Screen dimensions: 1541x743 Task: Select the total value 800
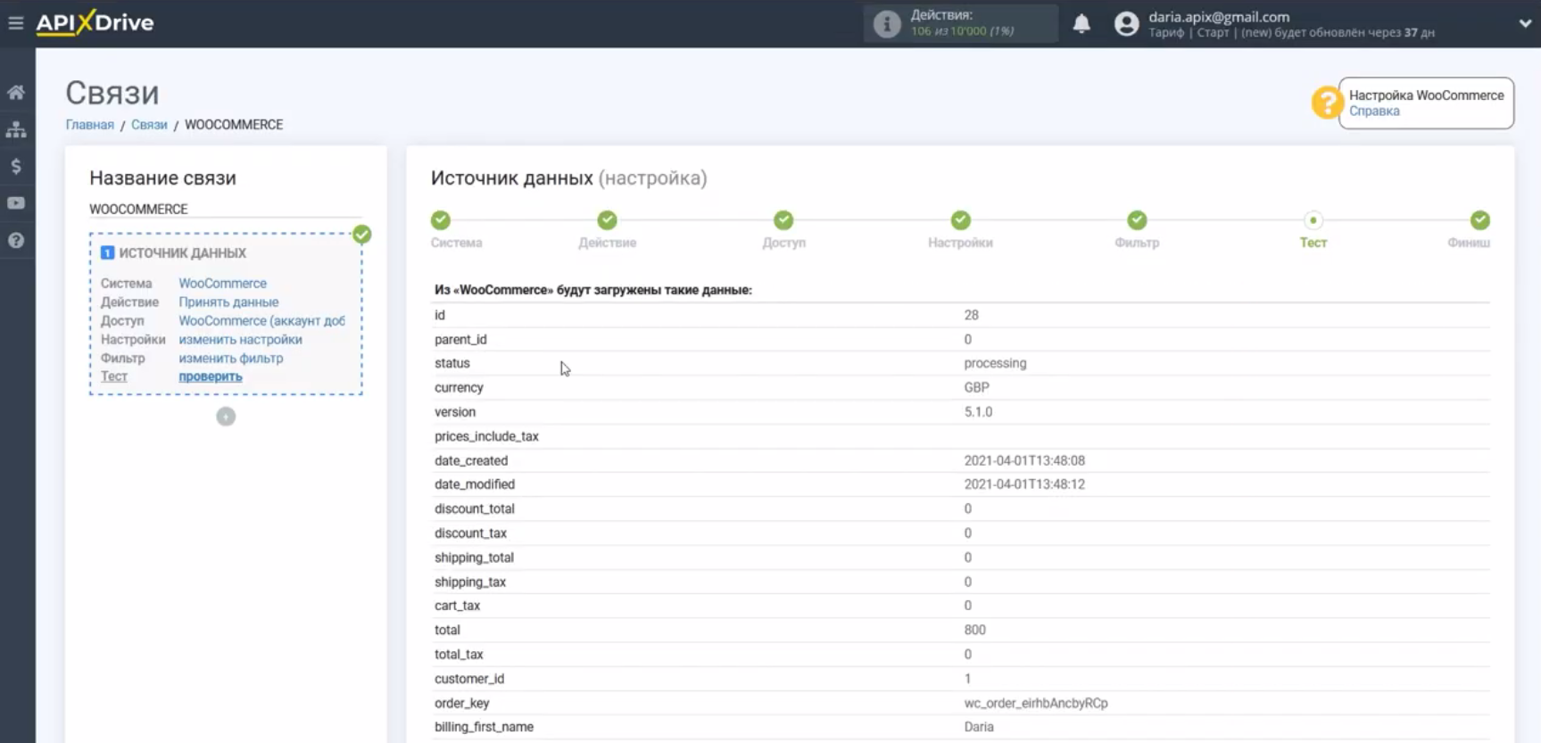[x=974, y=630]
